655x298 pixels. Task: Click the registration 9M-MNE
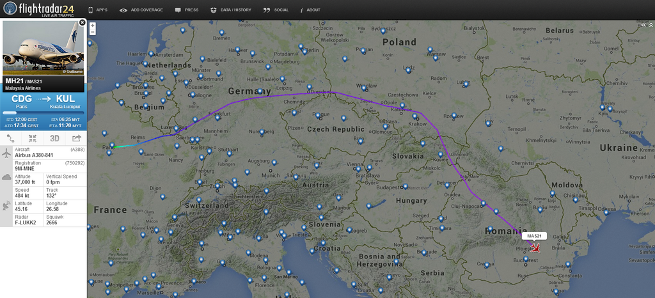25,169
